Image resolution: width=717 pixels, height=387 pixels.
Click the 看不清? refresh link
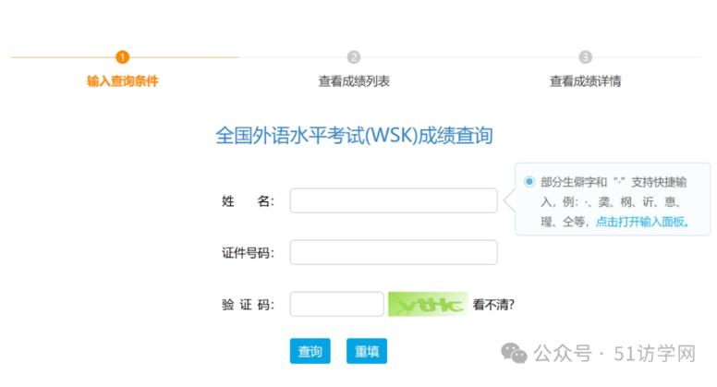pos(493,304)
